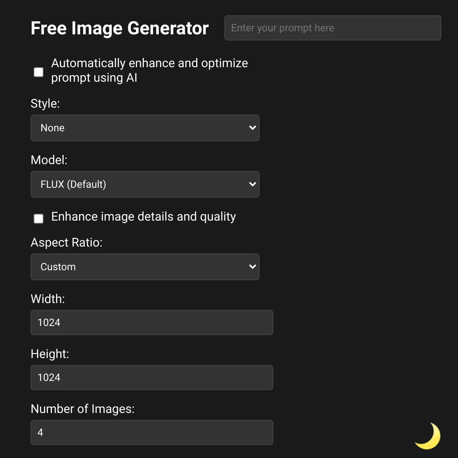Click the chevron arrow on Aspect Ratio dropdown

(252, 267)
